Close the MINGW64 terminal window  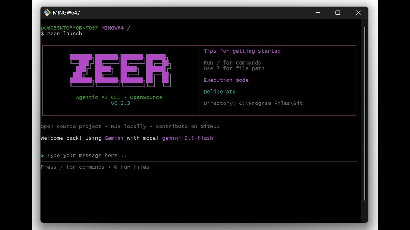click(x=358, y=13)
